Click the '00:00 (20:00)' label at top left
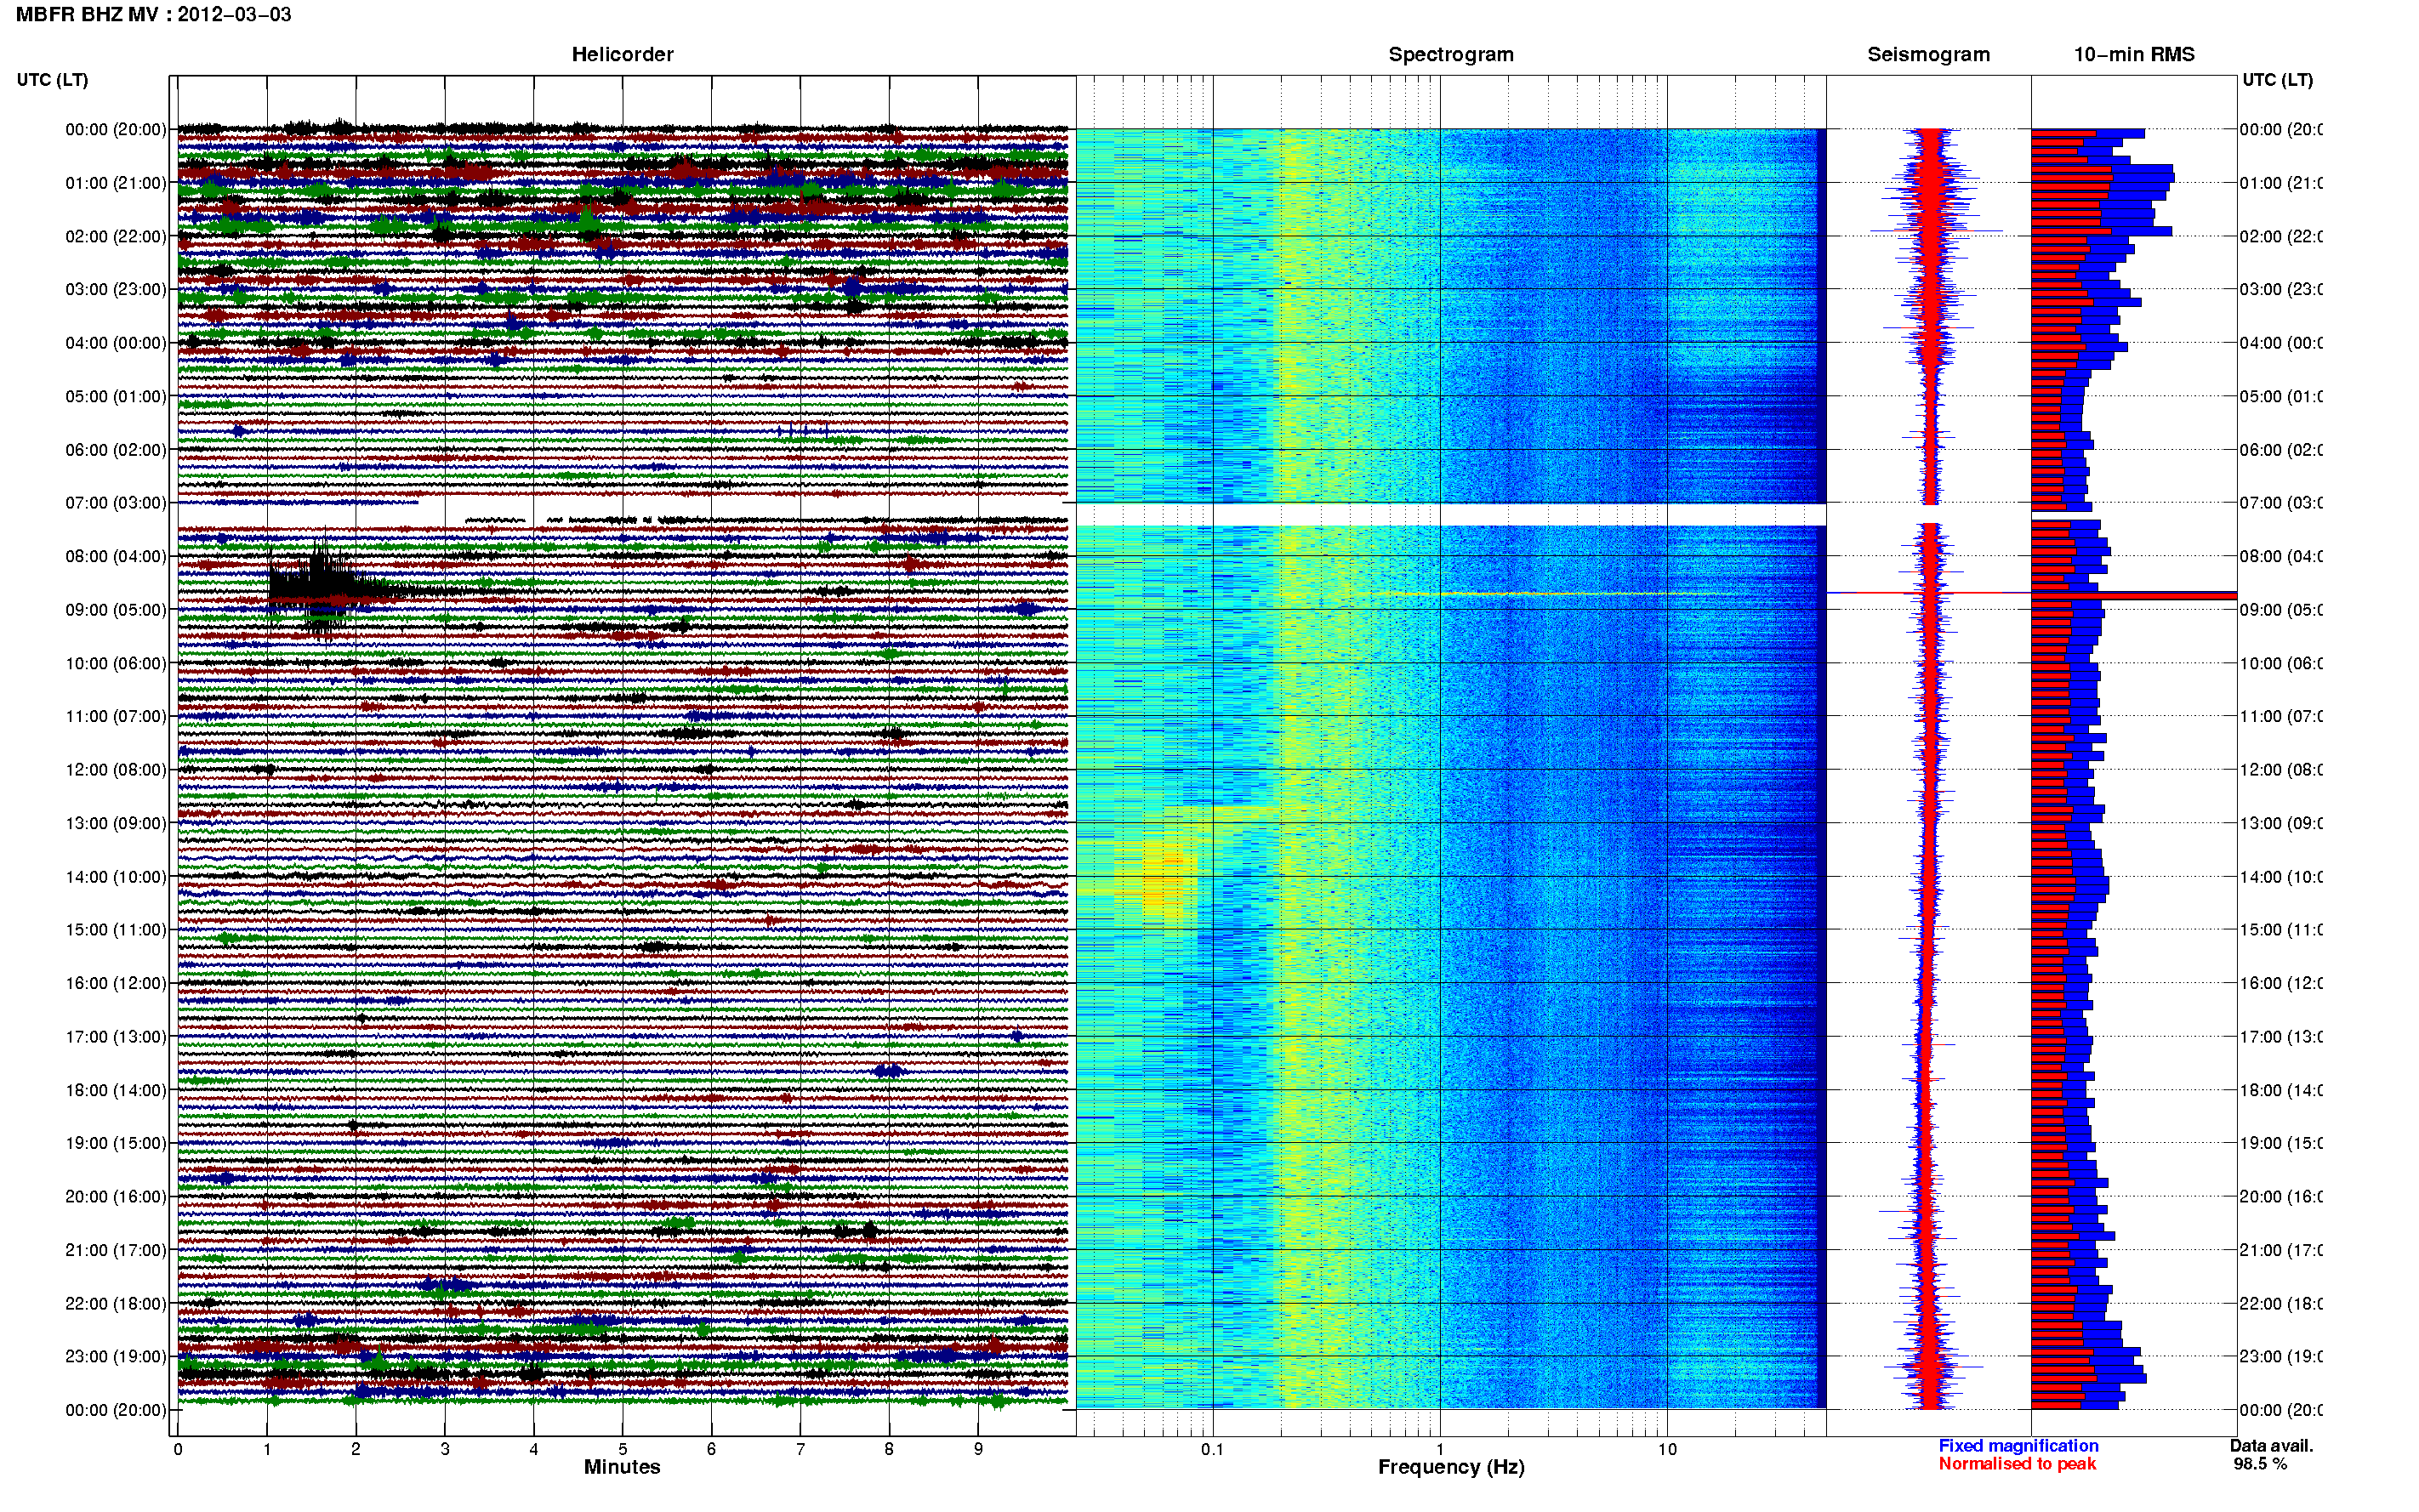 point(116,129)
